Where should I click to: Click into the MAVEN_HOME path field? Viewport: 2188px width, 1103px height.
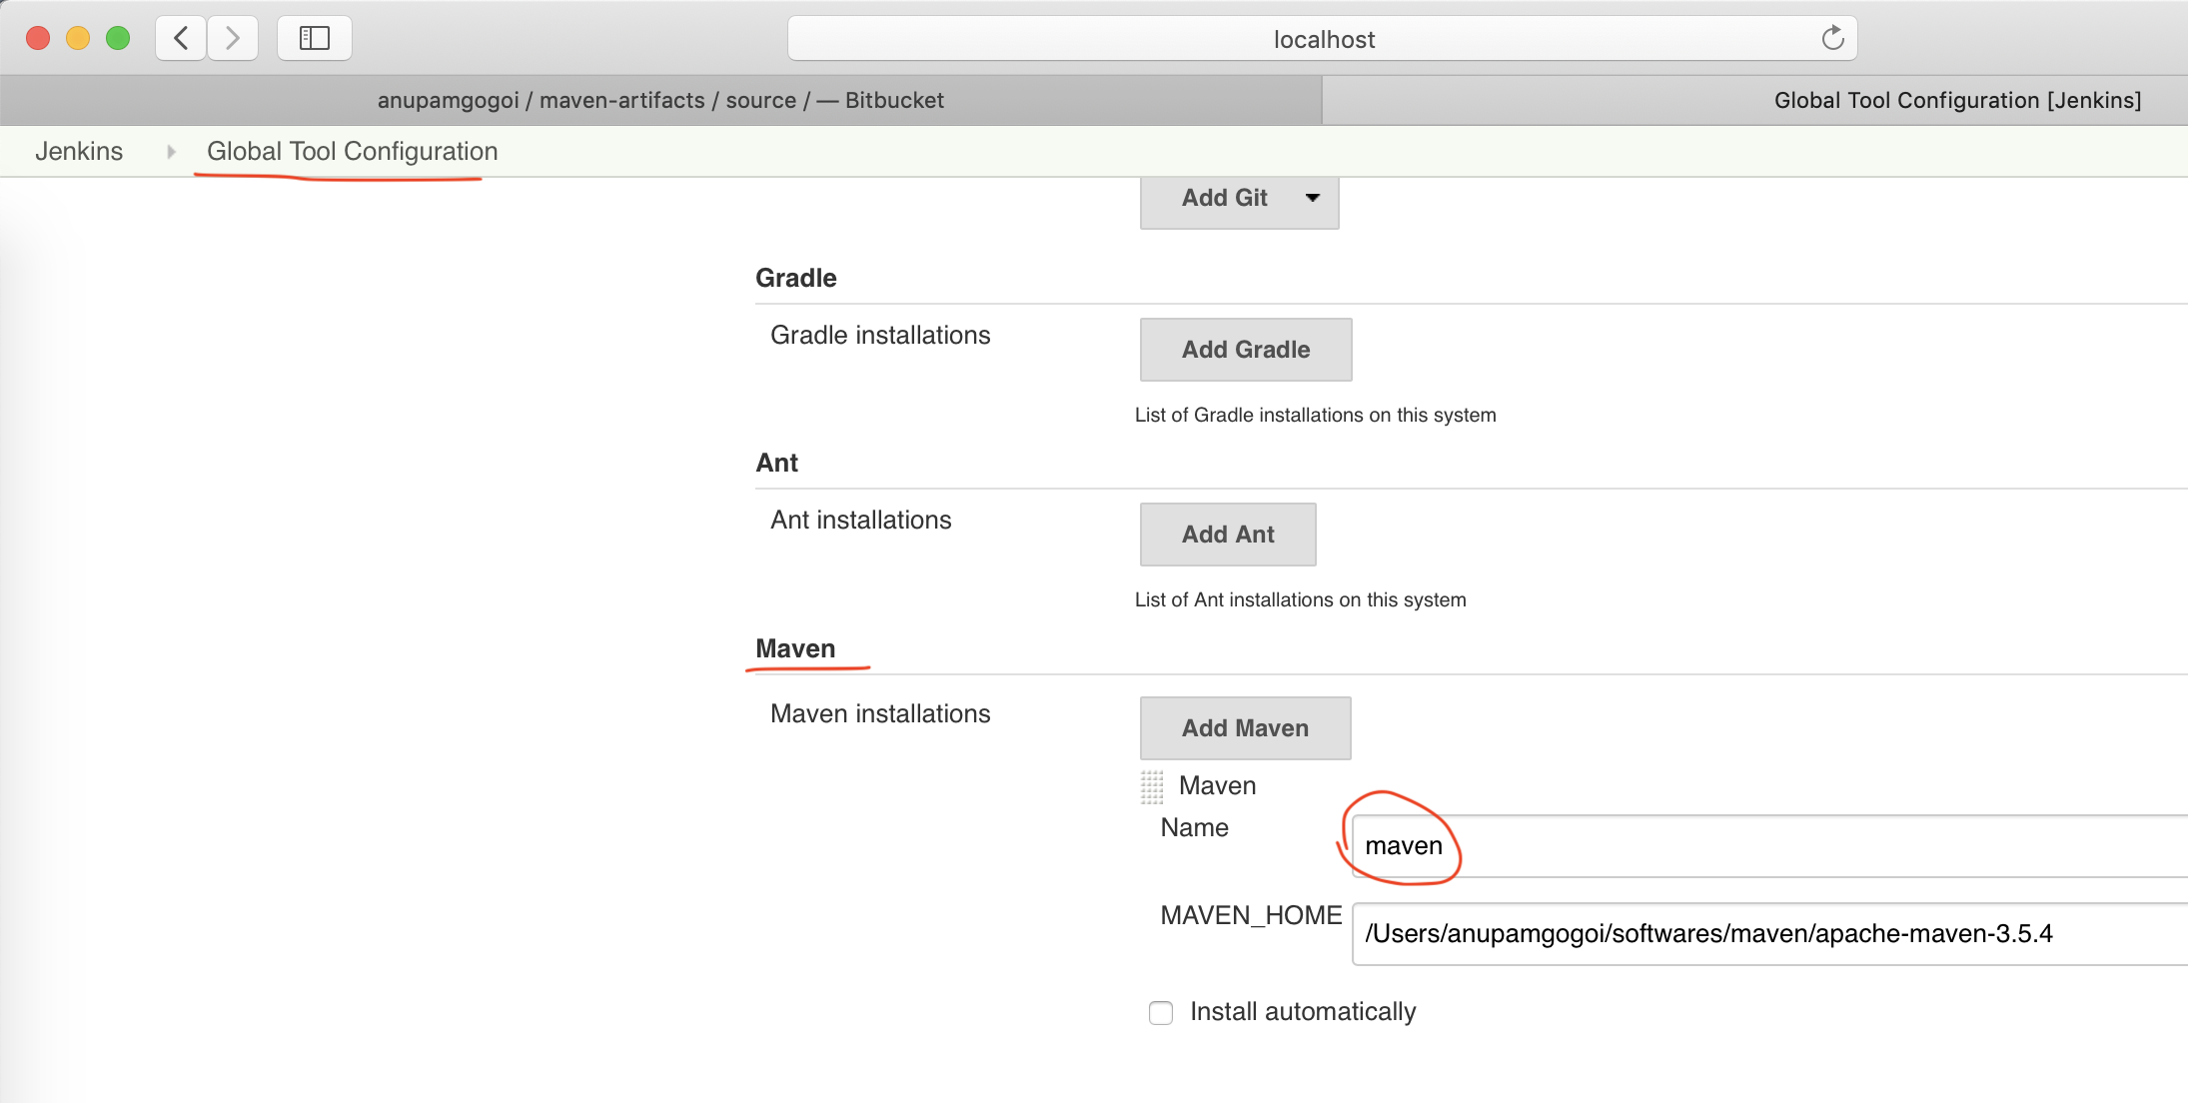coord(1768,934)
